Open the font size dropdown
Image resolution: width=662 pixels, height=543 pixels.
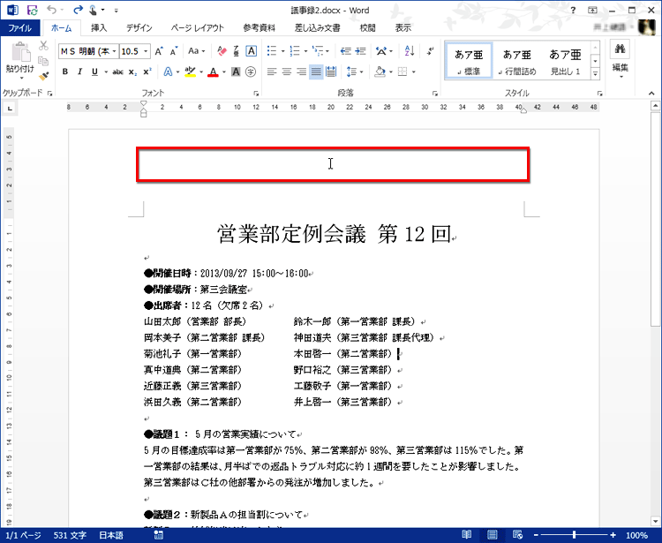click(x=146, y=51)
